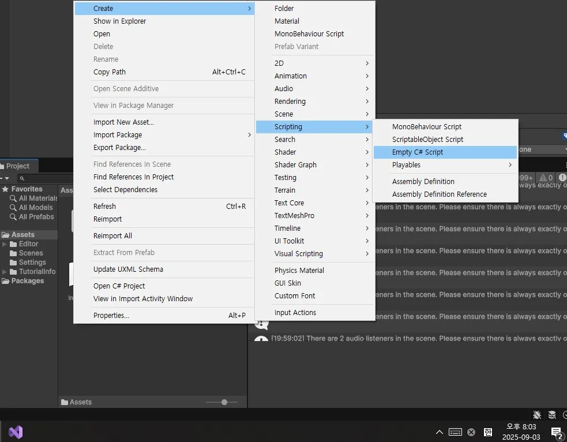Select the All Prefabs saved search
Viewport: 567px width, 442px height.
[x=32, y=216]
